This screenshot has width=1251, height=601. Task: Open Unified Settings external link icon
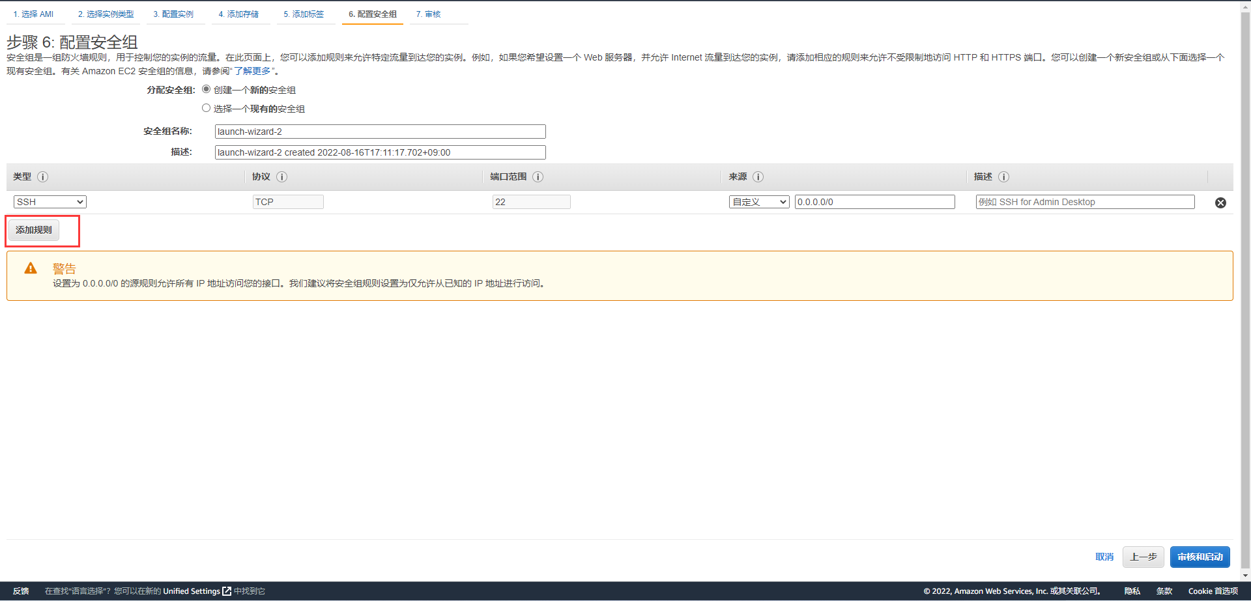click(x=227, y=591)
